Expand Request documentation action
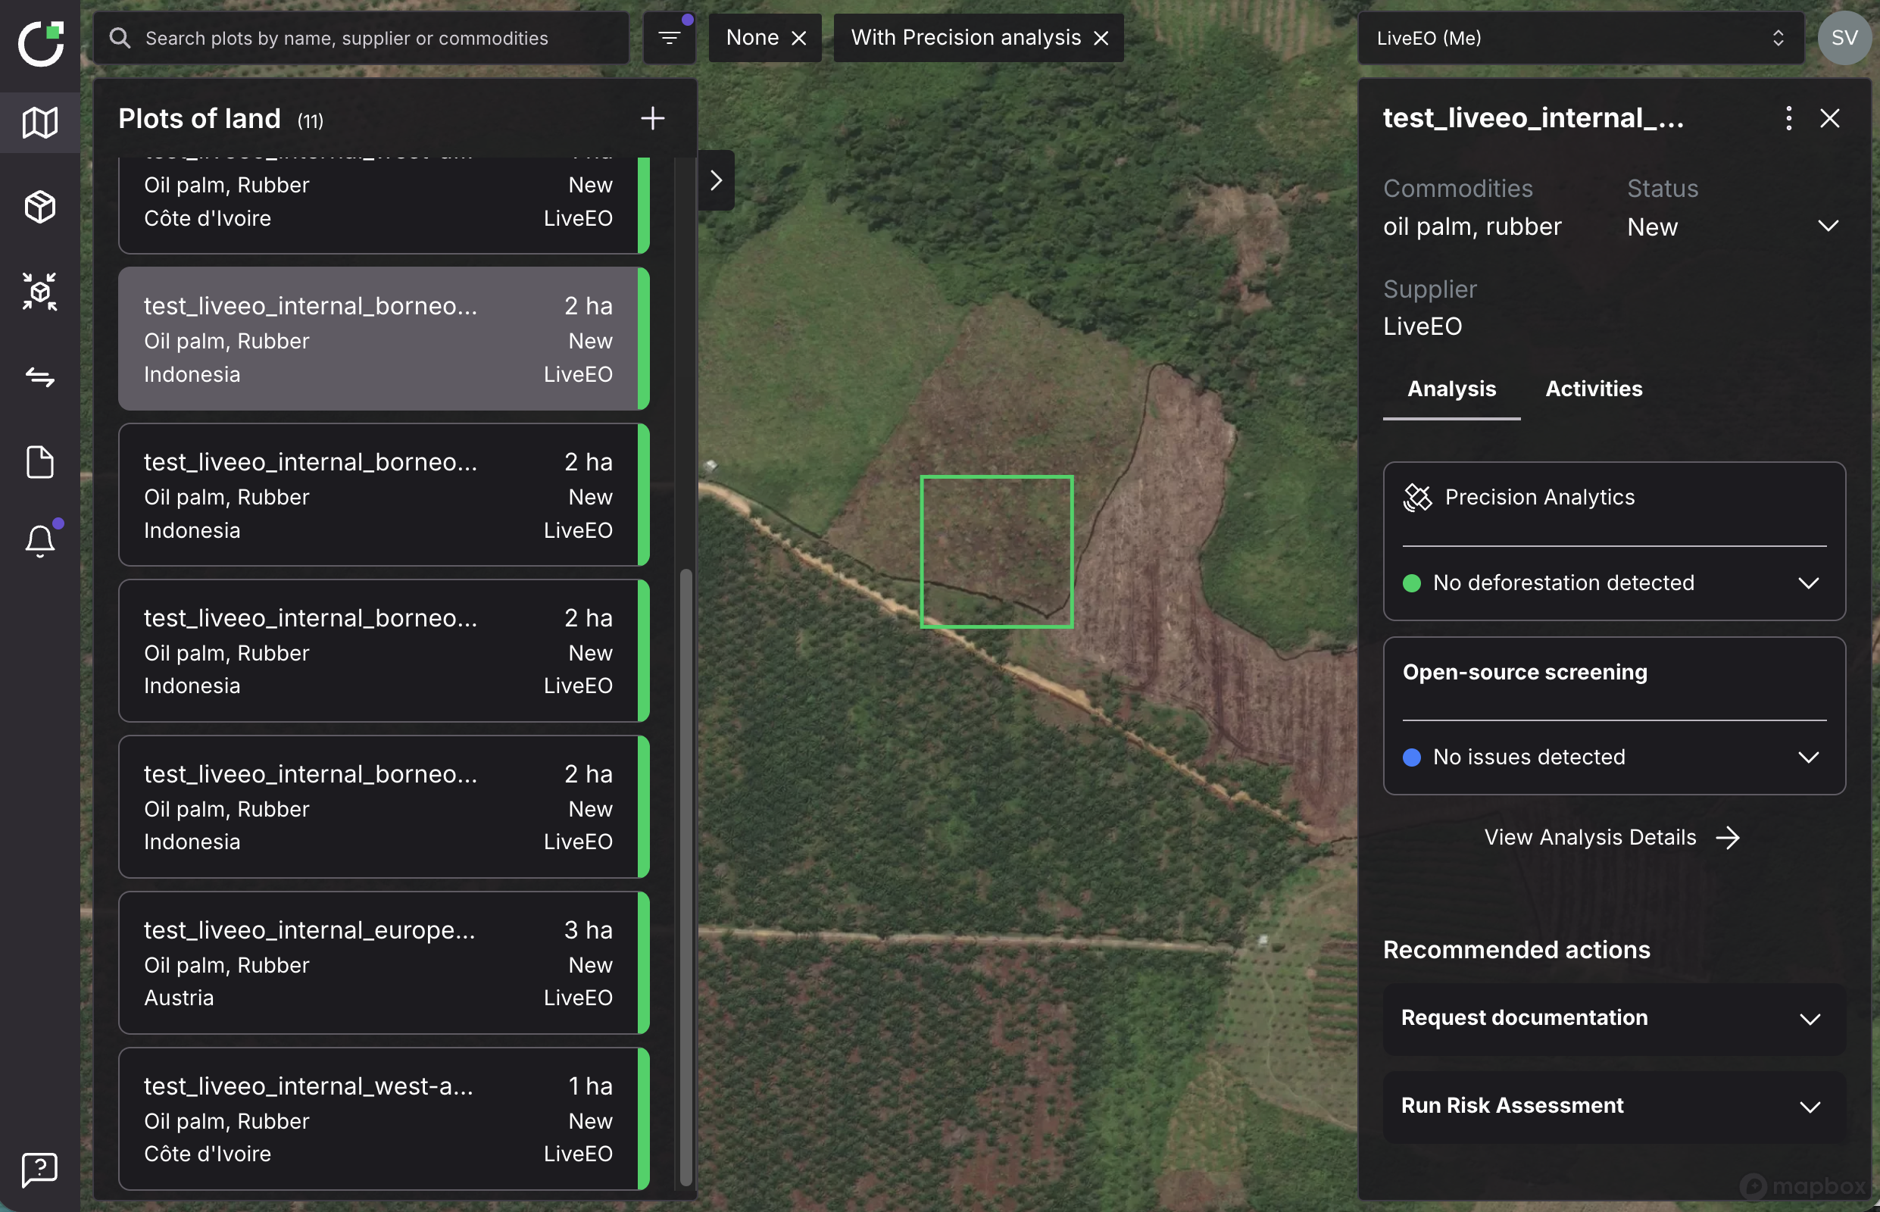 (x=1809, y=1019)
